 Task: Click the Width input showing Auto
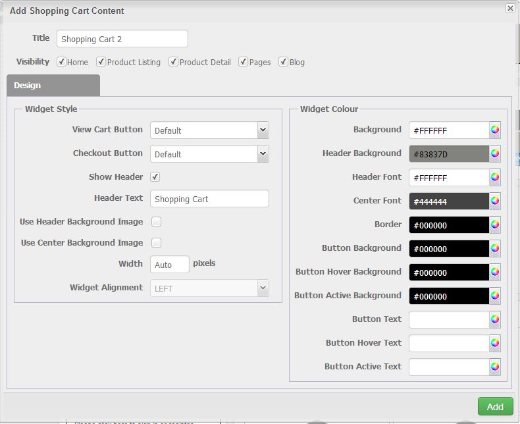170,265
